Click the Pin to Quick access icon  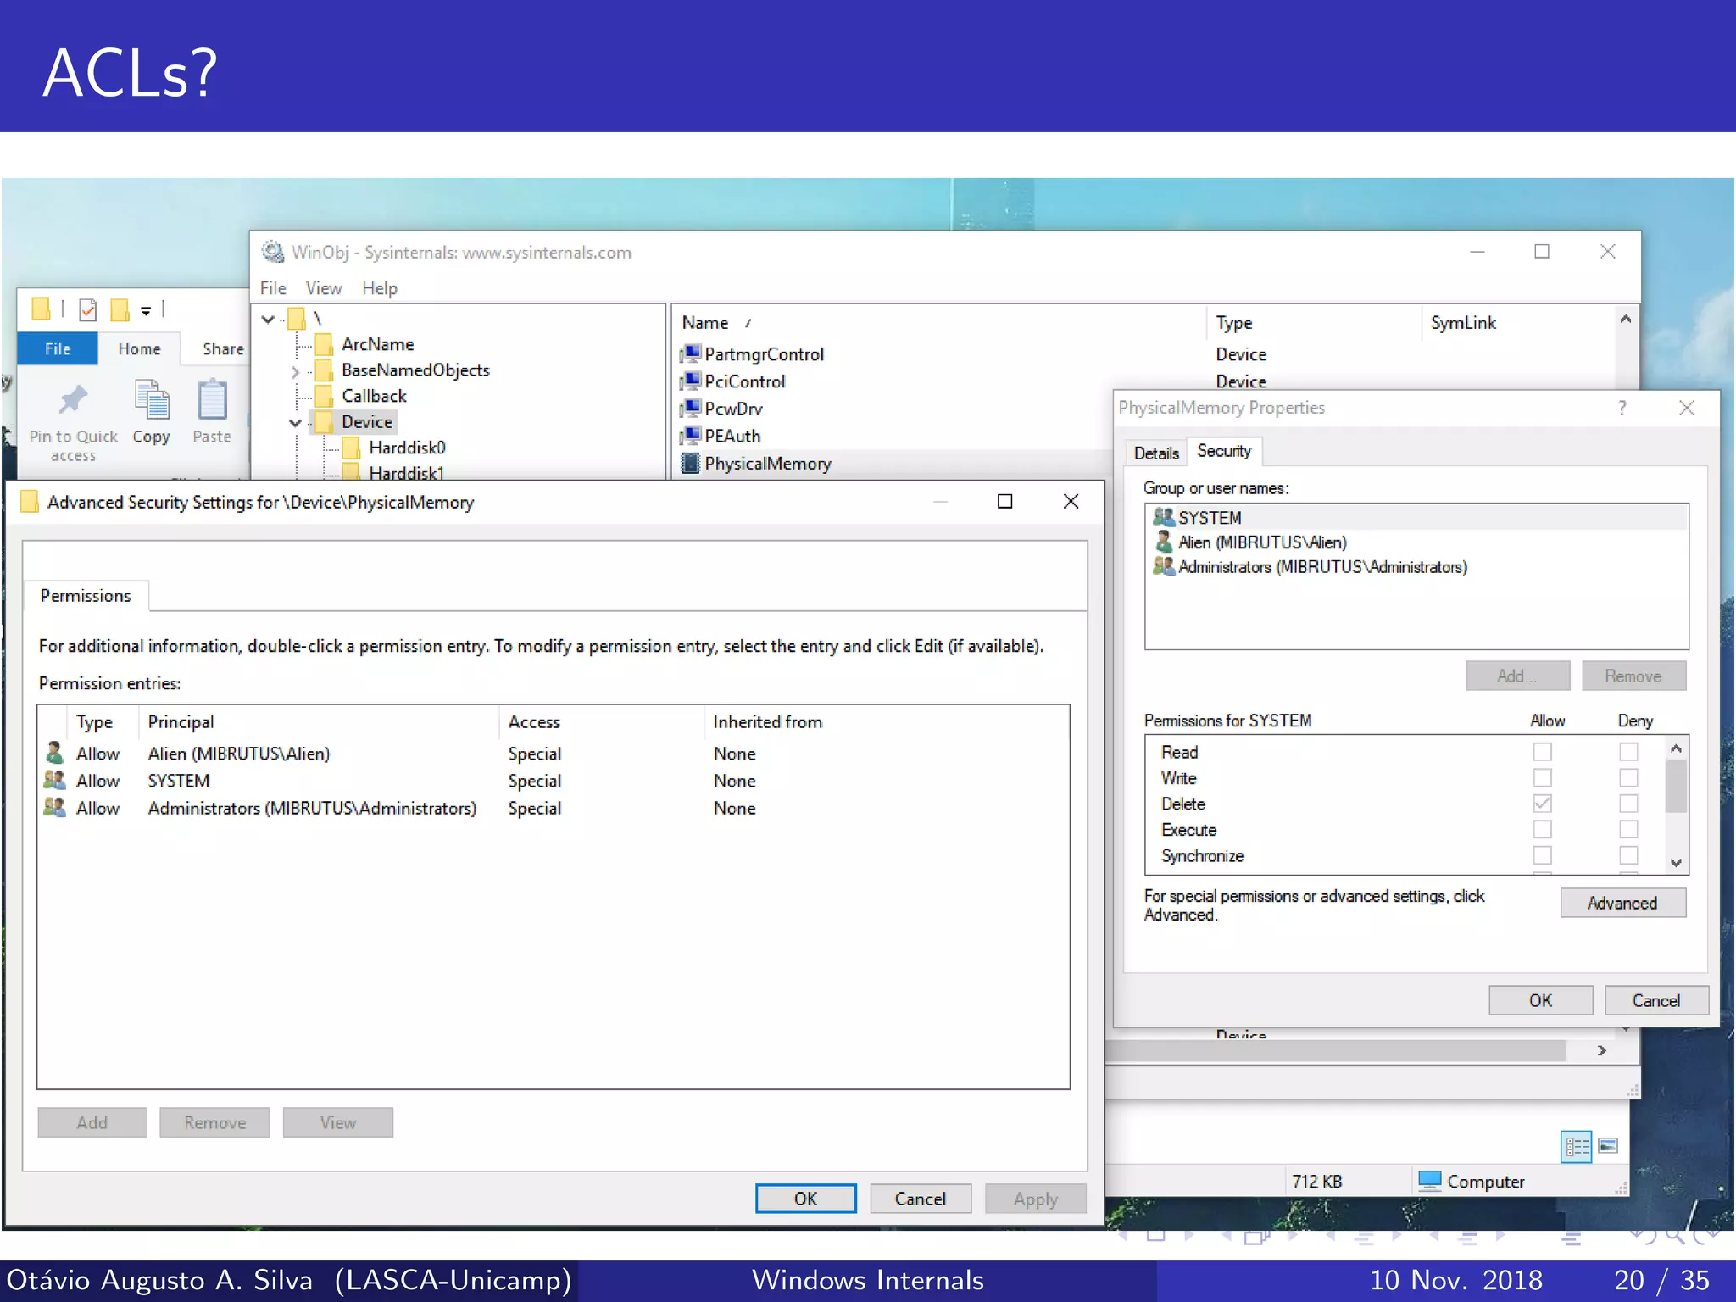pos(74,399)
